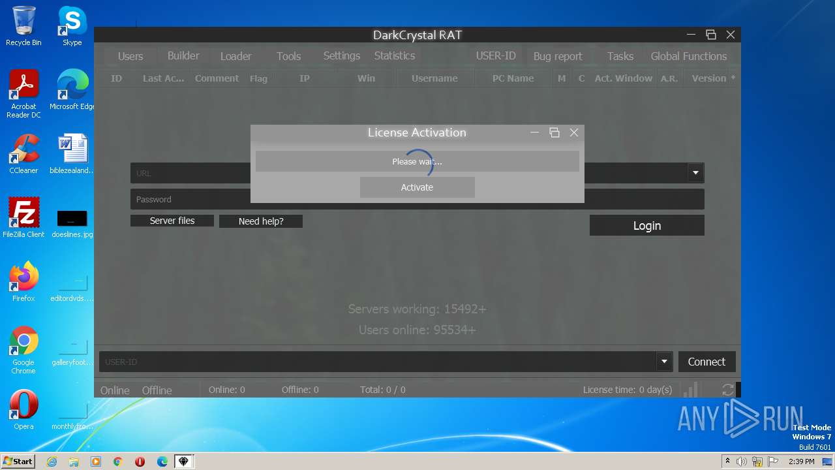The width and height of the screenshot is (835, 470).
Task: Click the Opera icon on the taskbar
Action: (x=140, y=462)
